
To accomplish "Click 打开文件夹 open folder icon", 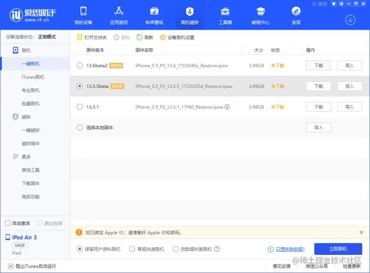I will (x=80, y=37).
